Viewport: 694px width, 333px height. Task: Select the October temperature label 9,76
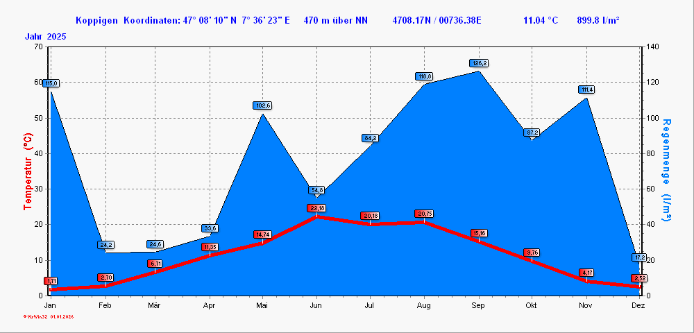click(x=532, y=253)
